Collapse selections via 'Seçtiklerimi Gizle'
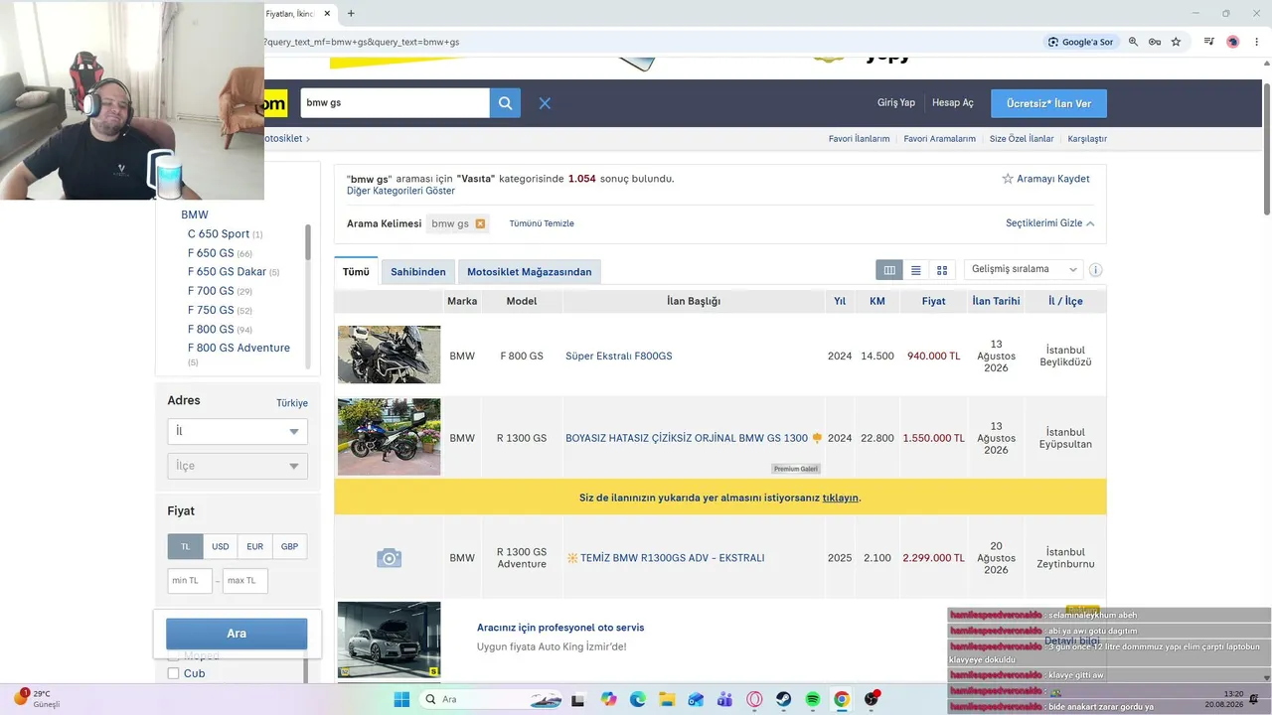This screenshot has width=1272, height=715. [x=1049, y=223]
